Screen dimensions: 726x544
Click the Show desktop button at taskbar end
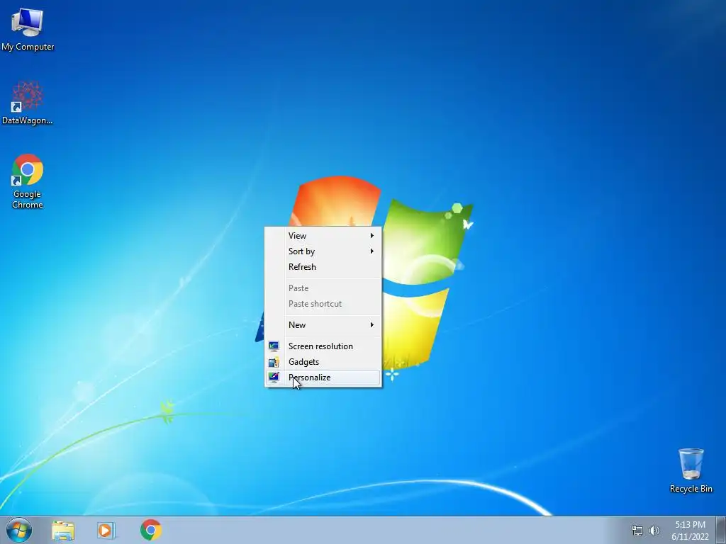(x=721, y=530)
